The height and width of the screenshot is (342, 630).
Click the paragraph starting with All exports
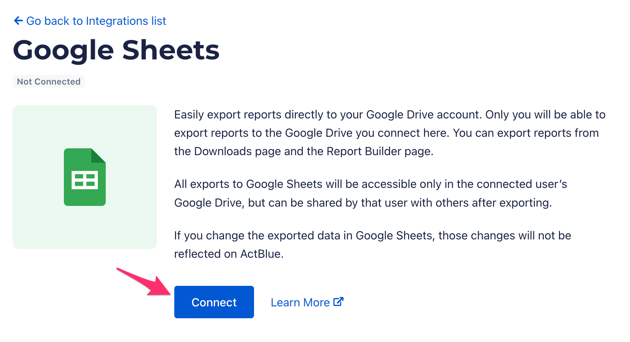click(370, 193)
